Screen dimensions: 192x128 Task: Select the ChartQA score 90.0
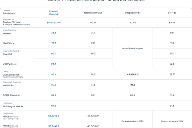click(53, 53)
